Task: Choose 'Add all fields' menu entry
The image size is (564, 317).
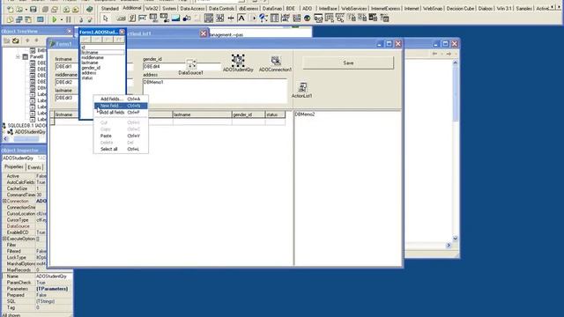Action: (x=121, y=113)
